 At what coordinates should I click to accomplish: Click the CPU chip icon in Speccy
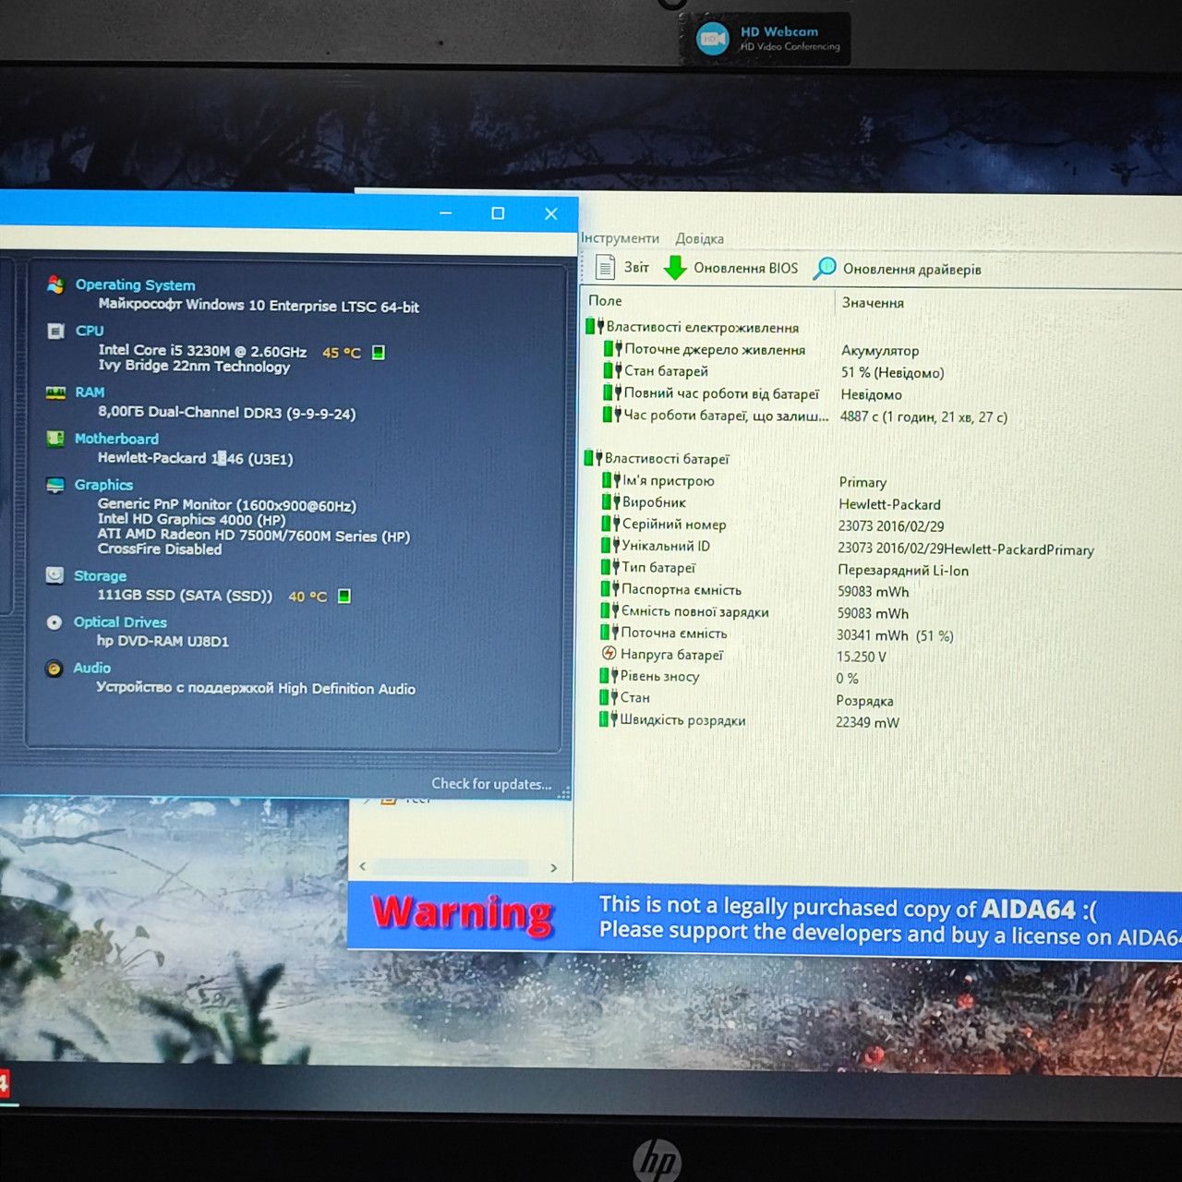[x=55, y=331]
